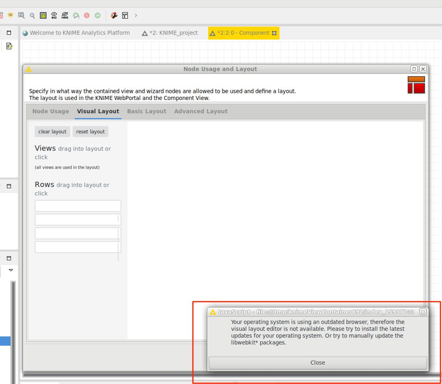This screenshot has height=384, width=442.
Task: Click the table-with-magnifier toolbar icon
Action: point(21,15)
